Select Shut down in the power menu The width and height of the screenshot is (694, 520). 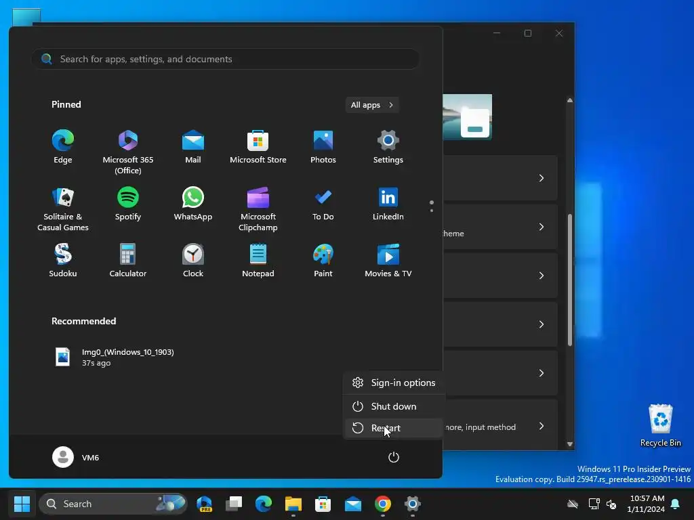click(x=394, y=406)
